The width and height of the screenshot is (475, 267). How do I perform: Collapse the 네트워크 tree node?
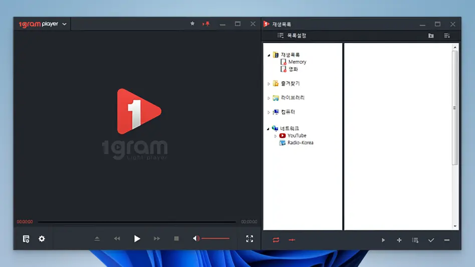point(268,129)
